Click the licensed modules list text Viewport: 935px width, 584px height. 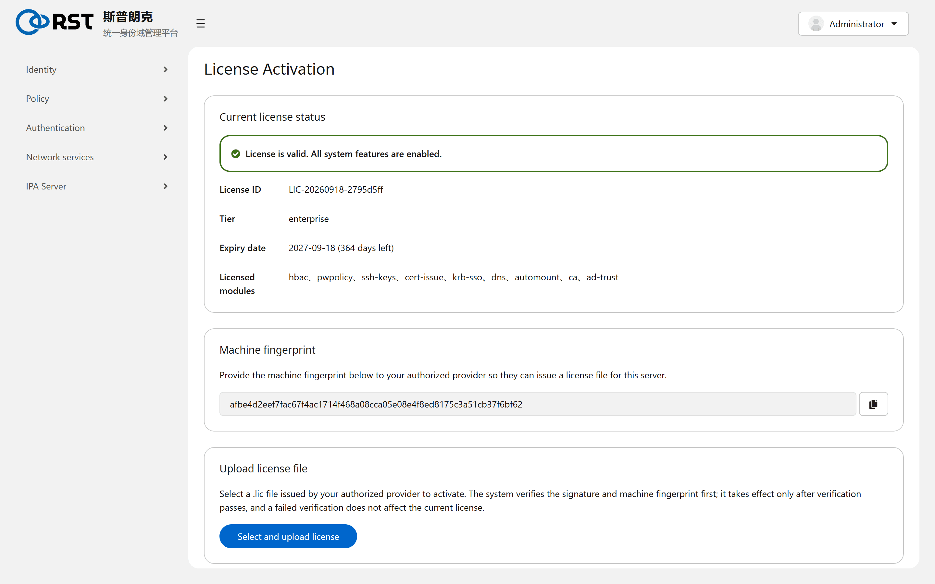pyautogui.click(x=453, y=277)
